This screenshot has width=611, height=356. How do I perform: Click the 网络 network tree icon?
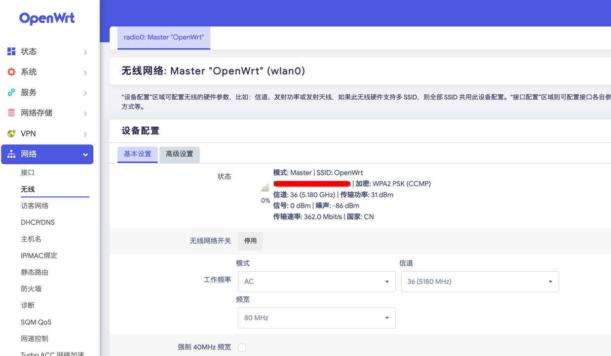[11, 154]
